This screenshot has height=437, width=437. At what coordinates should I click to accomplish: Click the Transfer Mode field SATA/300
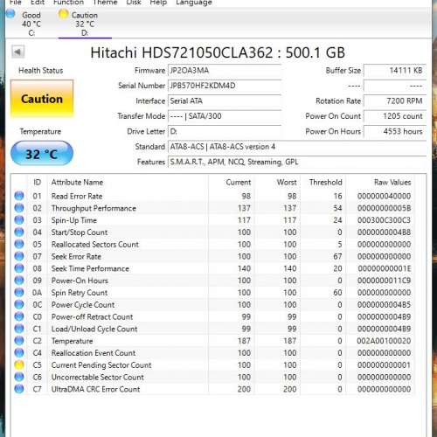point(225,116)
